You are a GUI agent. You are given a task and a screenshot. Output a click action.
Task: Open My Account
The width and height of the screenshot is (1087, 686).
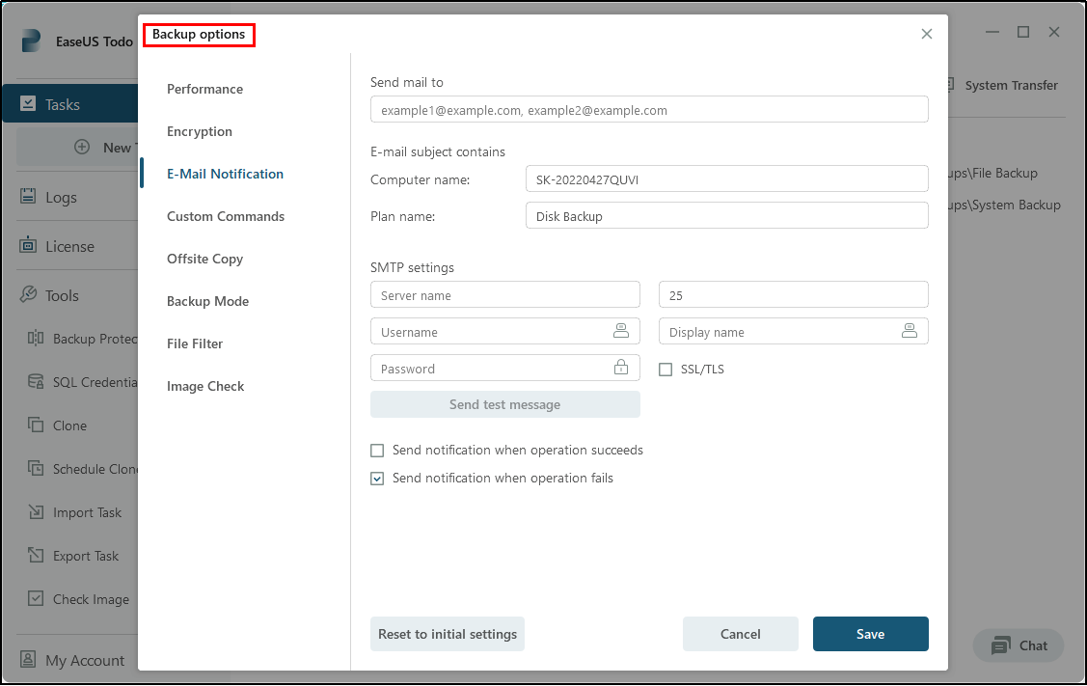coord(72,660)
